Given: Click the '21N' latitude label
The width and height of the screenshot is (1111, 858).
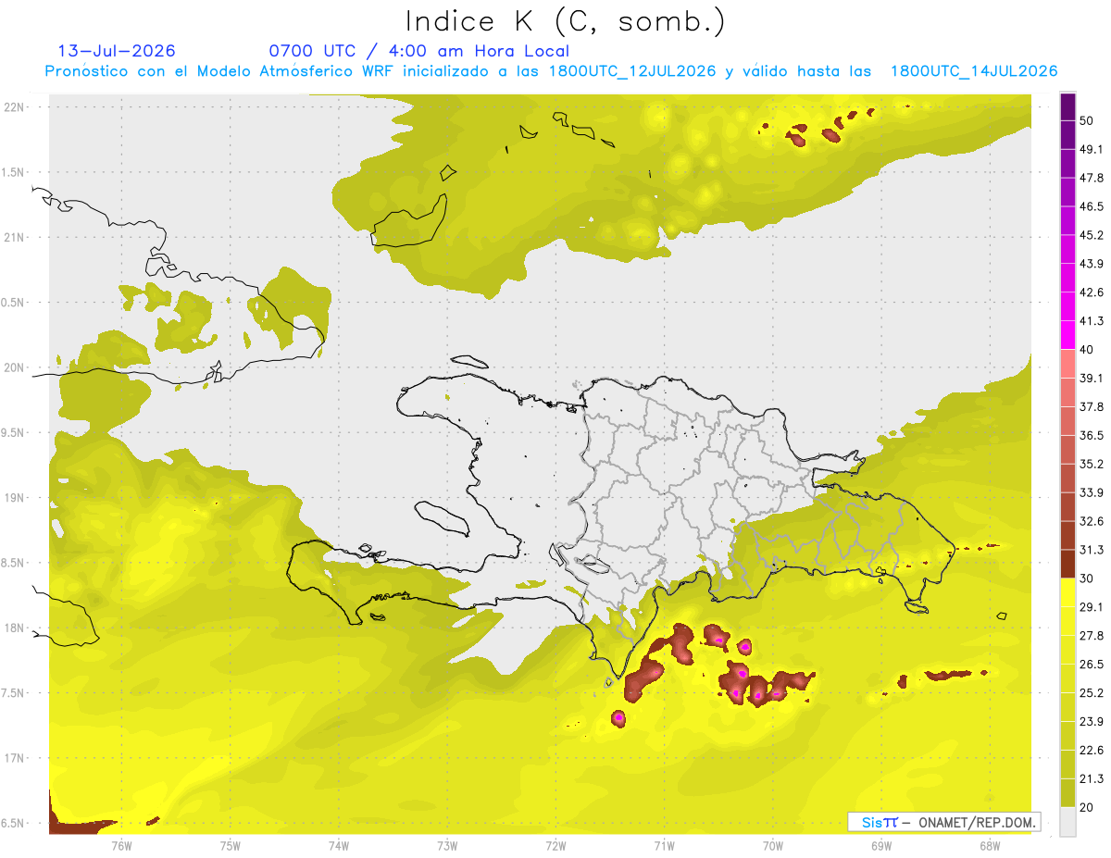Looking at the screenshot, I should [x=15, y=237].
